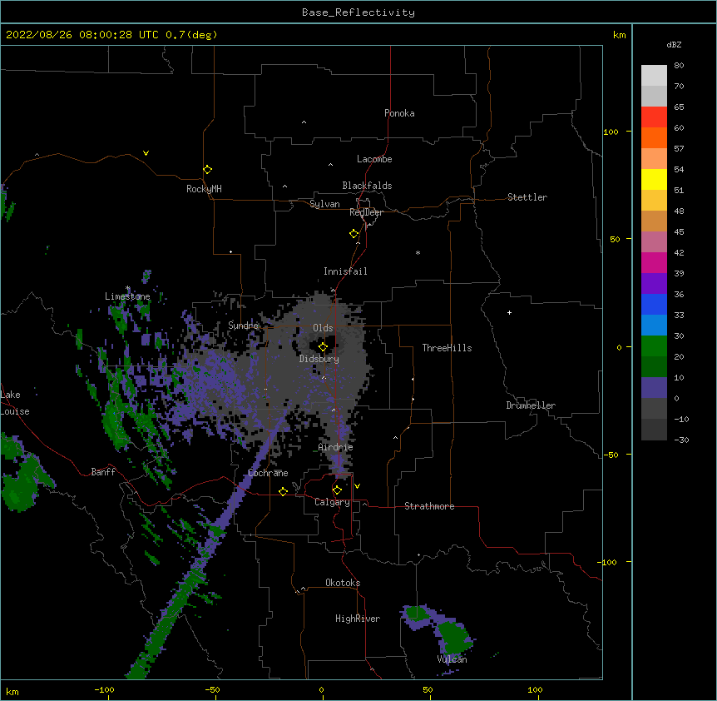Click the magenta 39-42 dBZ legend swatch

click(x=654, y=262)
